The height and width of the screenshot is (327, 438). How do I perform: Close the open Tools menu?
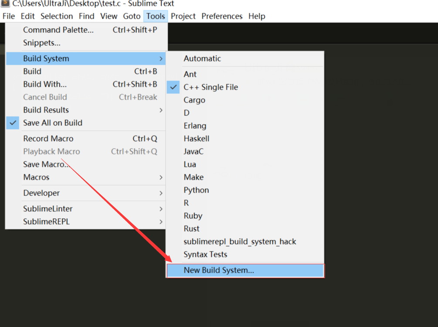[x=156, y=16]
